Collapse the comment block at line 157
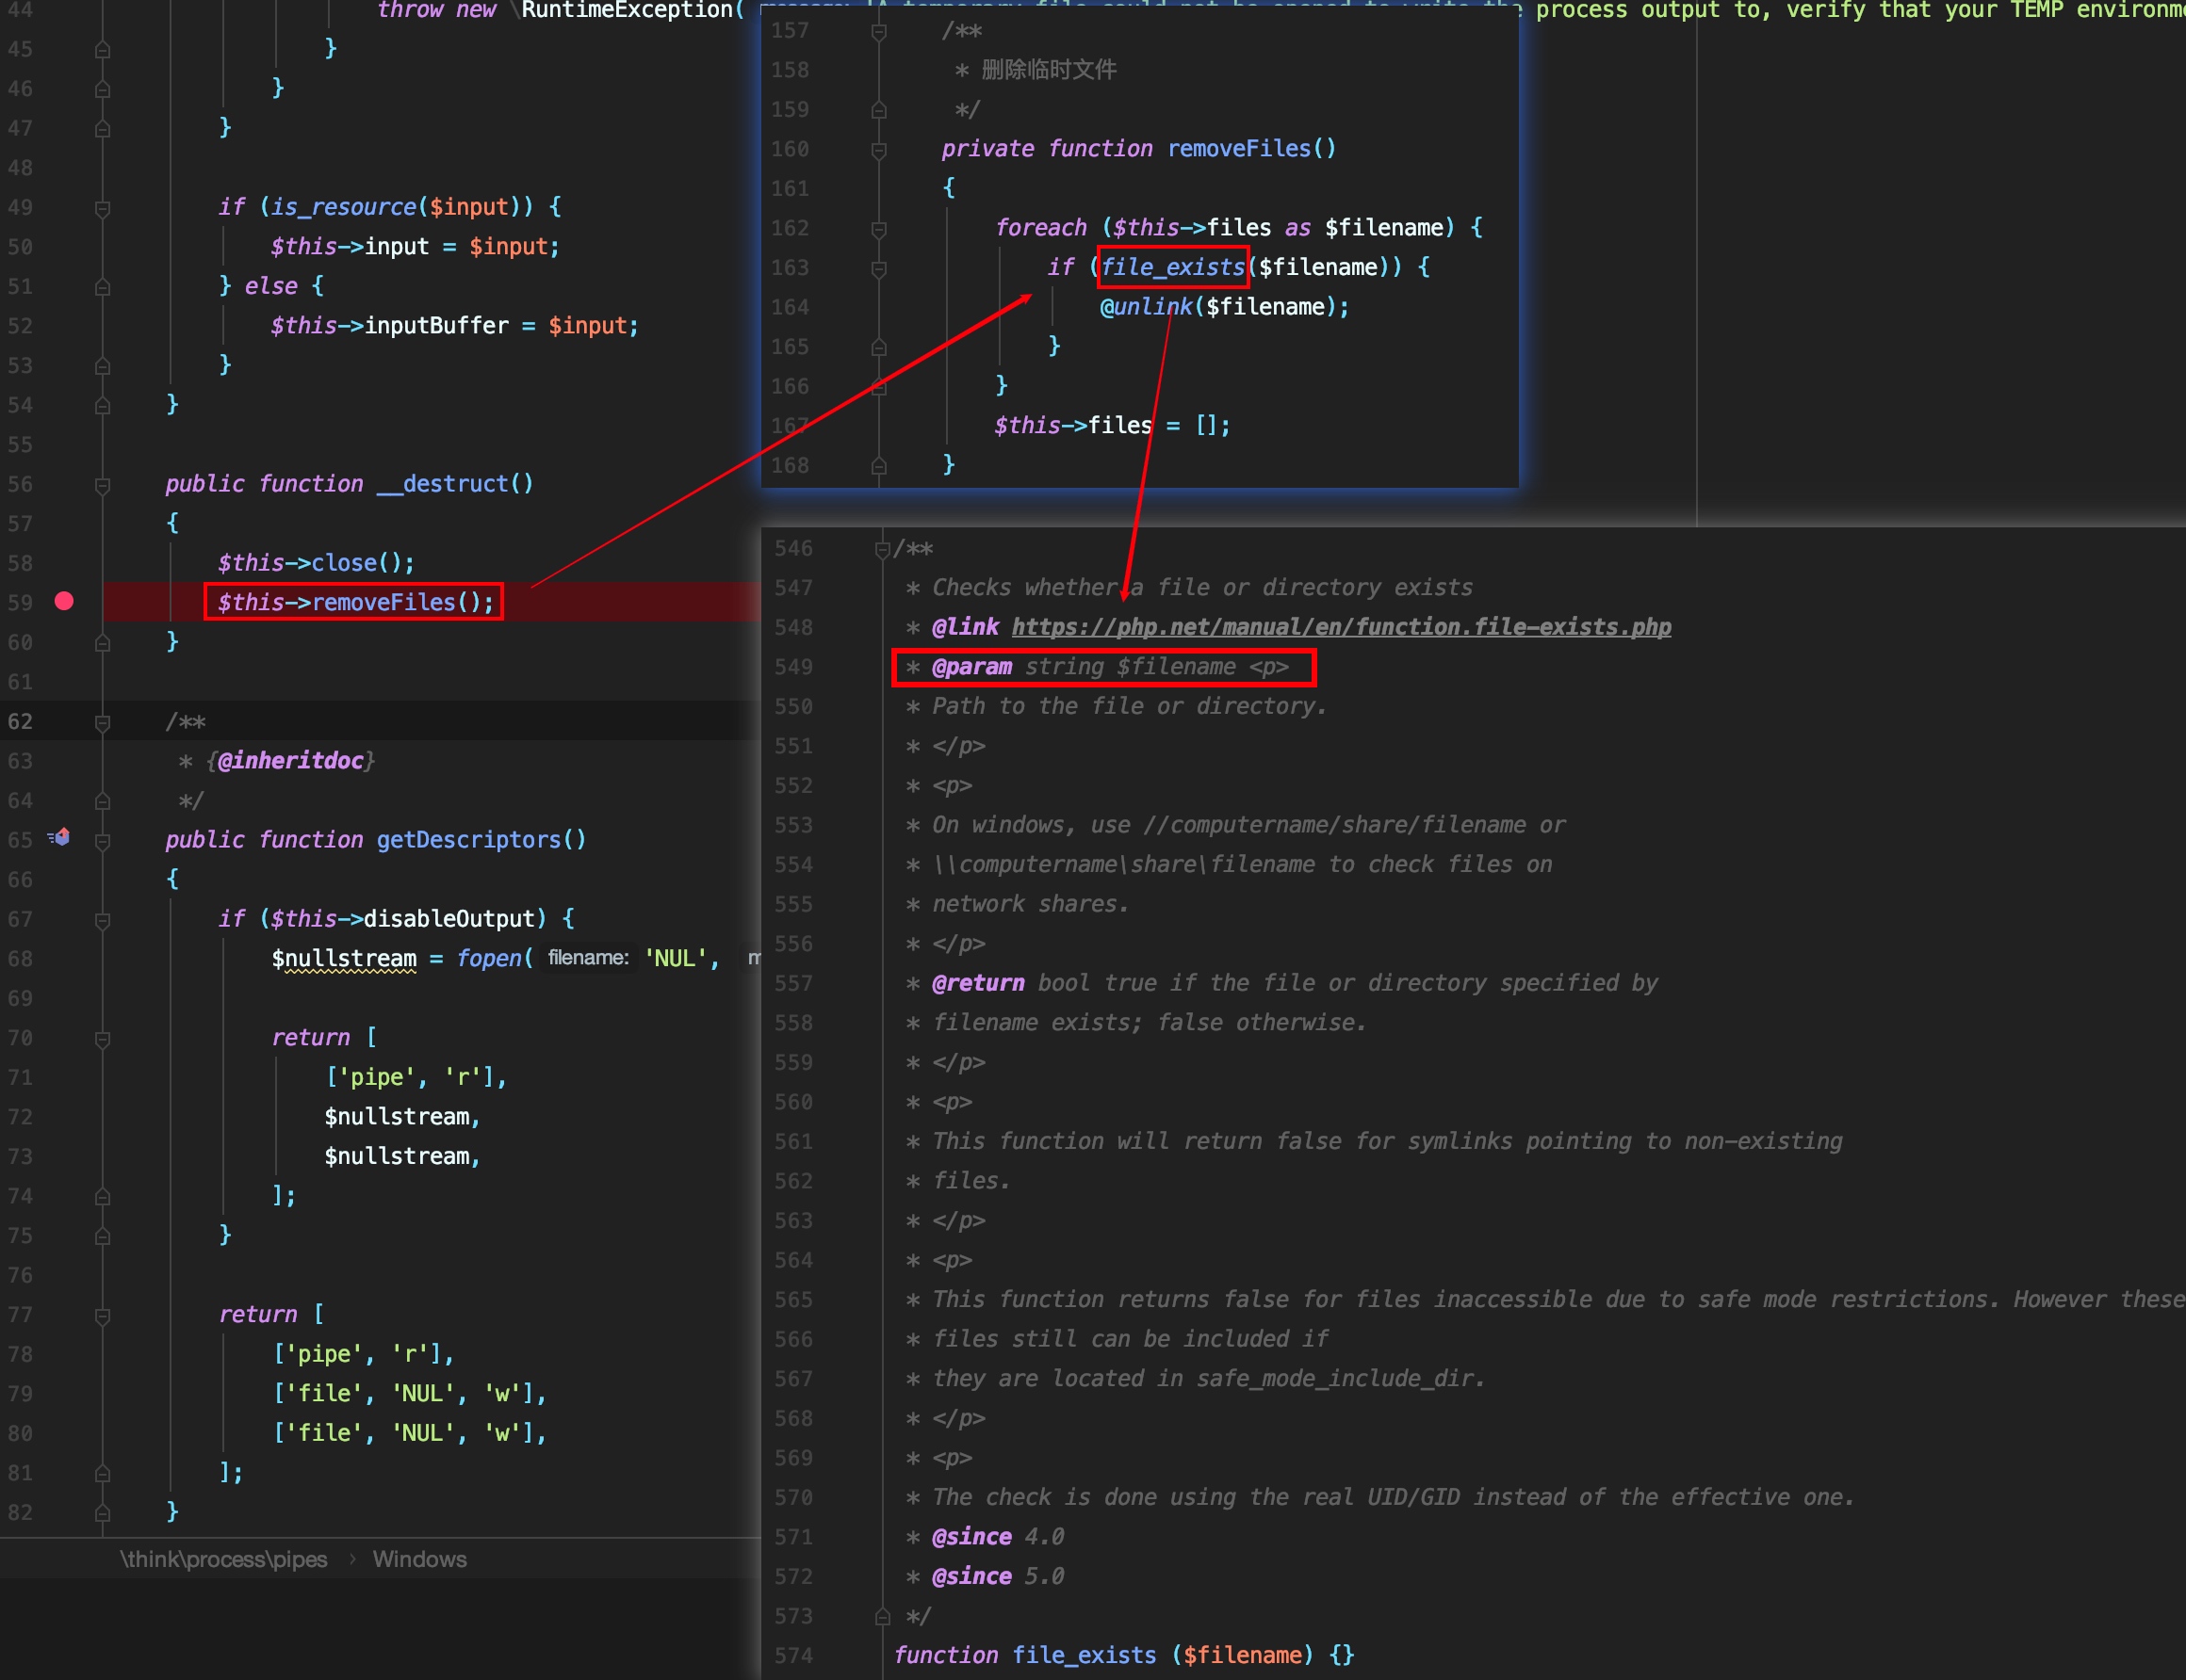The image size is (2186, 1680). coord(878,32)
